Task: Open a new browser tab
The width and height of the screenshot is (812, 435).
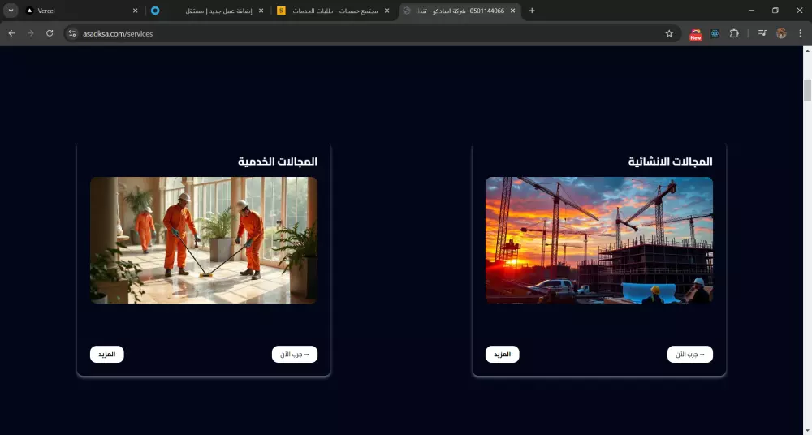Action: click(532, 11)
